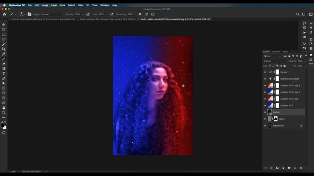Add a layer style with fx icon
Screen dimensions: 314x176
point(271,168)
